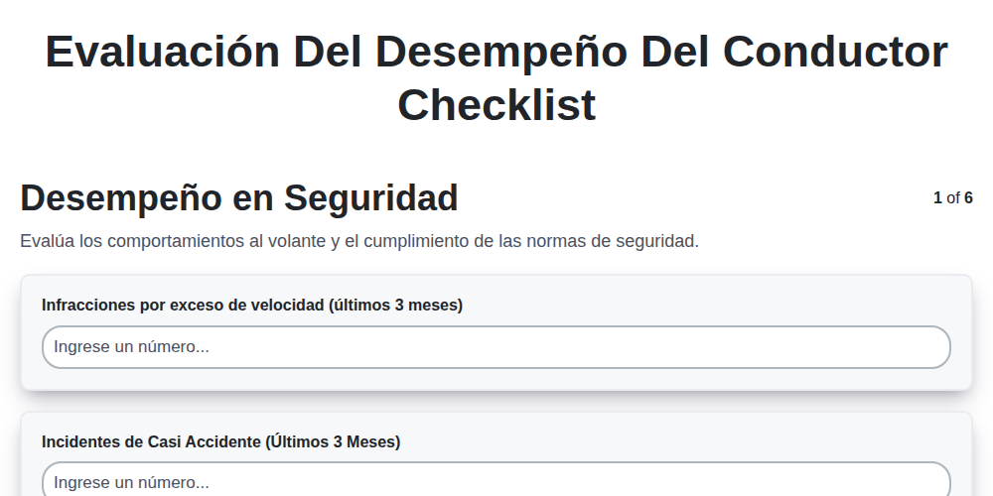Click the empty card area beside the near-miss label
The width and height of the screenshot is (993, 496).
[x=675, y=441]
